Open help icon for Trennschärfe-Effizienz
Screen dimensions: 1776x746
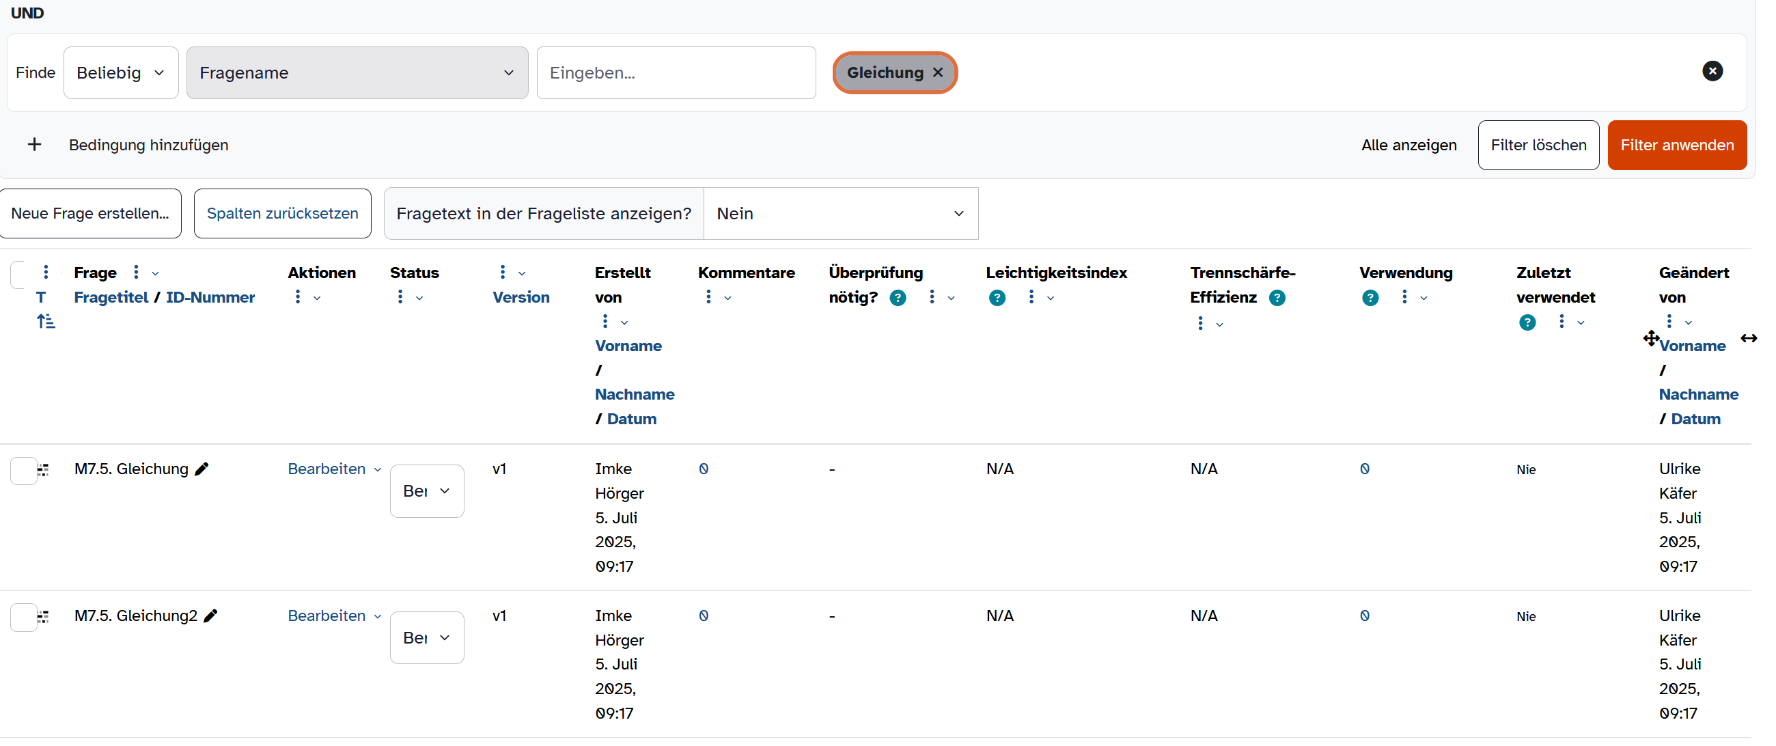click(x=1277, y=298)
